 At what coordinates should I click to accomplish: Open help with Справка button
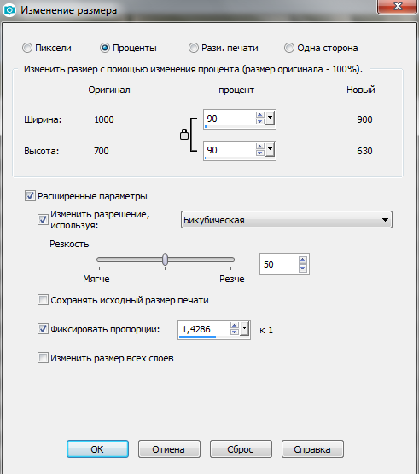(313, 449)
